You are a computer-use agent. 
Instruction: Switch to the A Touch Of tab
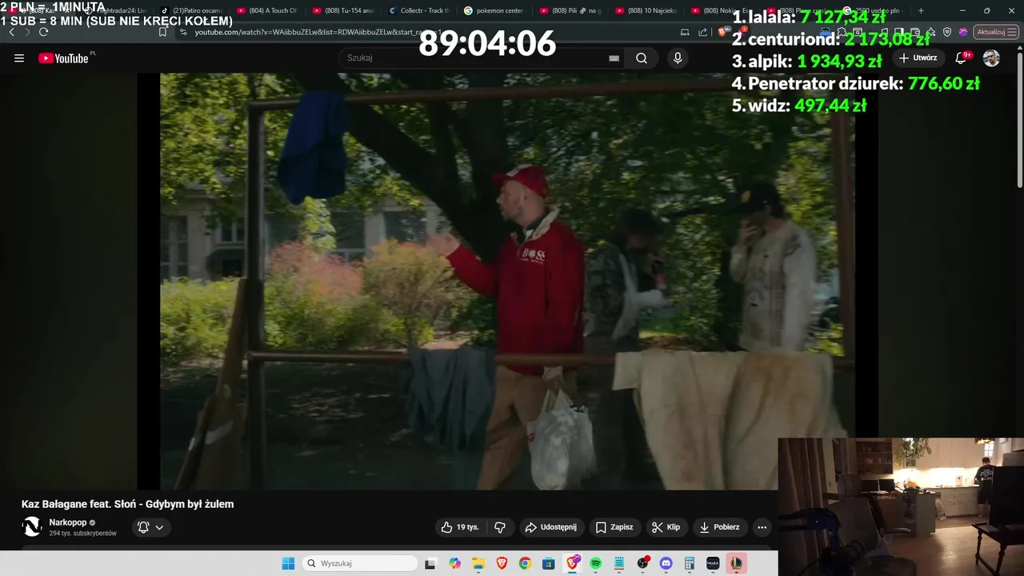268,10
